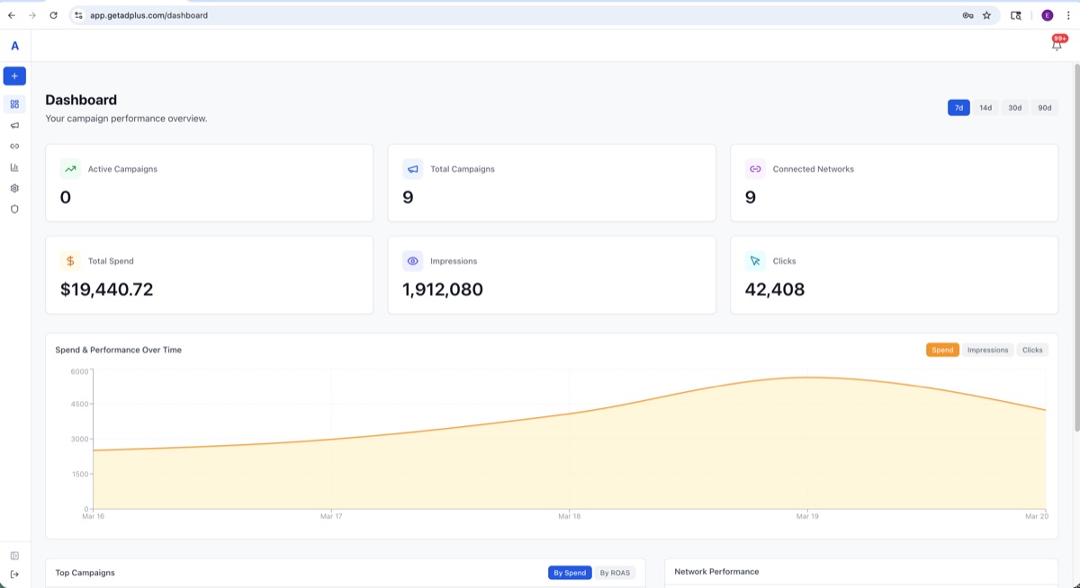This screenshot has width=1080, height=588.
Task: Select the 7d time range
Action: [958, 108]
